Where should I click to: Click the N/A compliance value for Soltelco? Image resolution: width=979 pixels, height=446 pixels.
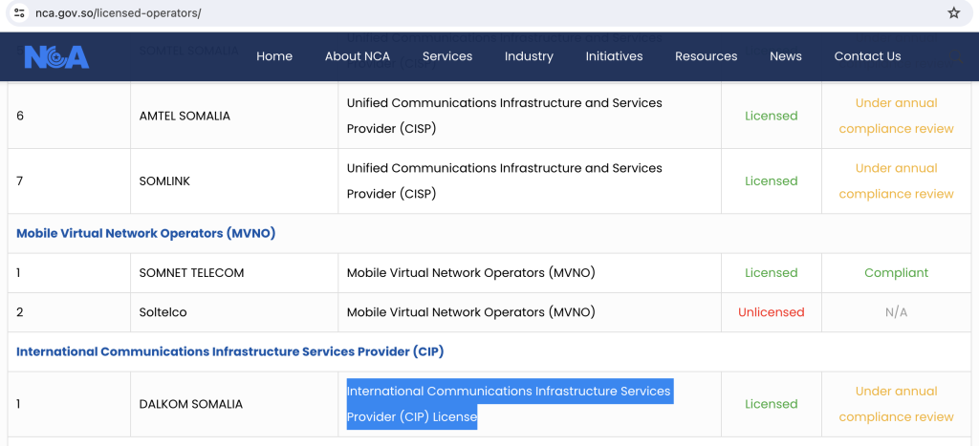click(896, 312)
